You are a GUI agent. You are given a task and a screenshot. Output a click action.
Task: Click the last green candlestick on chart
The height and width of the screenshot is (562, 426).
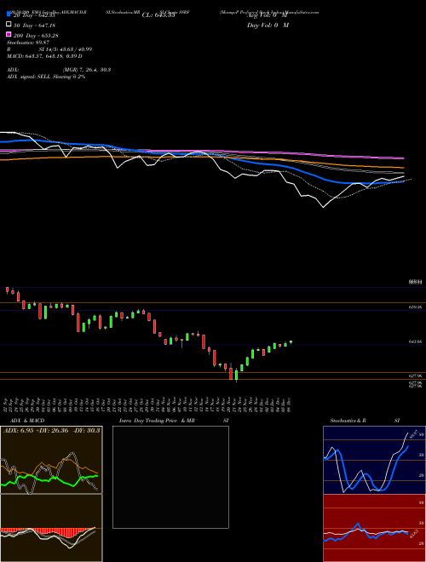tap(291, 342)
